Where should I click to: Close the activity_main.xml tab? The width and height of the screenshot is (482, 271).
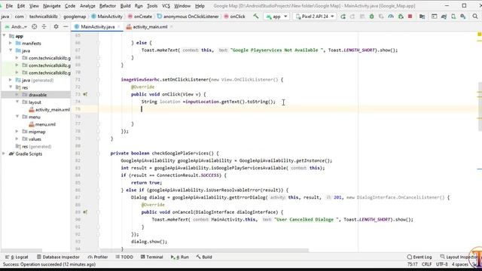coord(172,27)
